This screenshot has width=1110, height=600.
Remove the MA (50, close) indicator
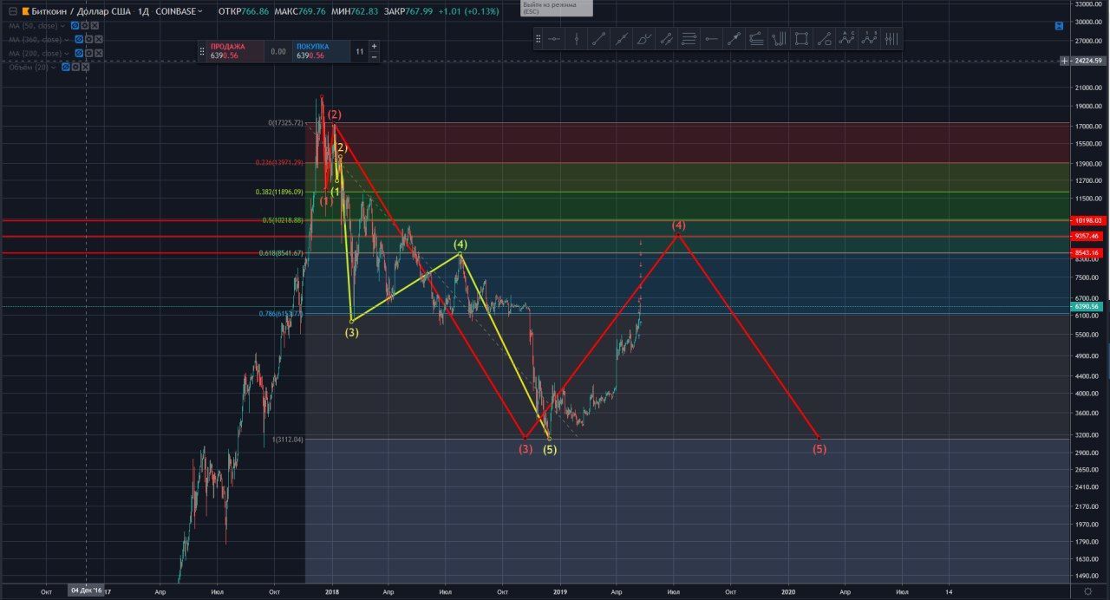[95, 26]
